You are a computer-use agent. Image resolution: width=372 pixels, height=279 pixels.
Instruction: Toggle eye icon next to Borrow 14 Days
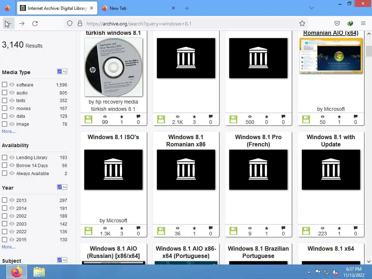point(12,165)
